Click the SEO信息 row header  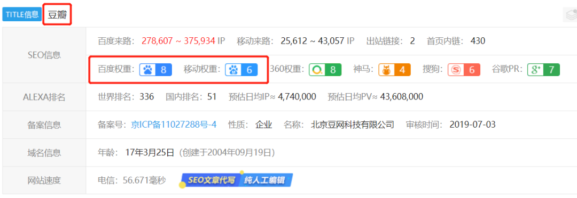point(44,55)
